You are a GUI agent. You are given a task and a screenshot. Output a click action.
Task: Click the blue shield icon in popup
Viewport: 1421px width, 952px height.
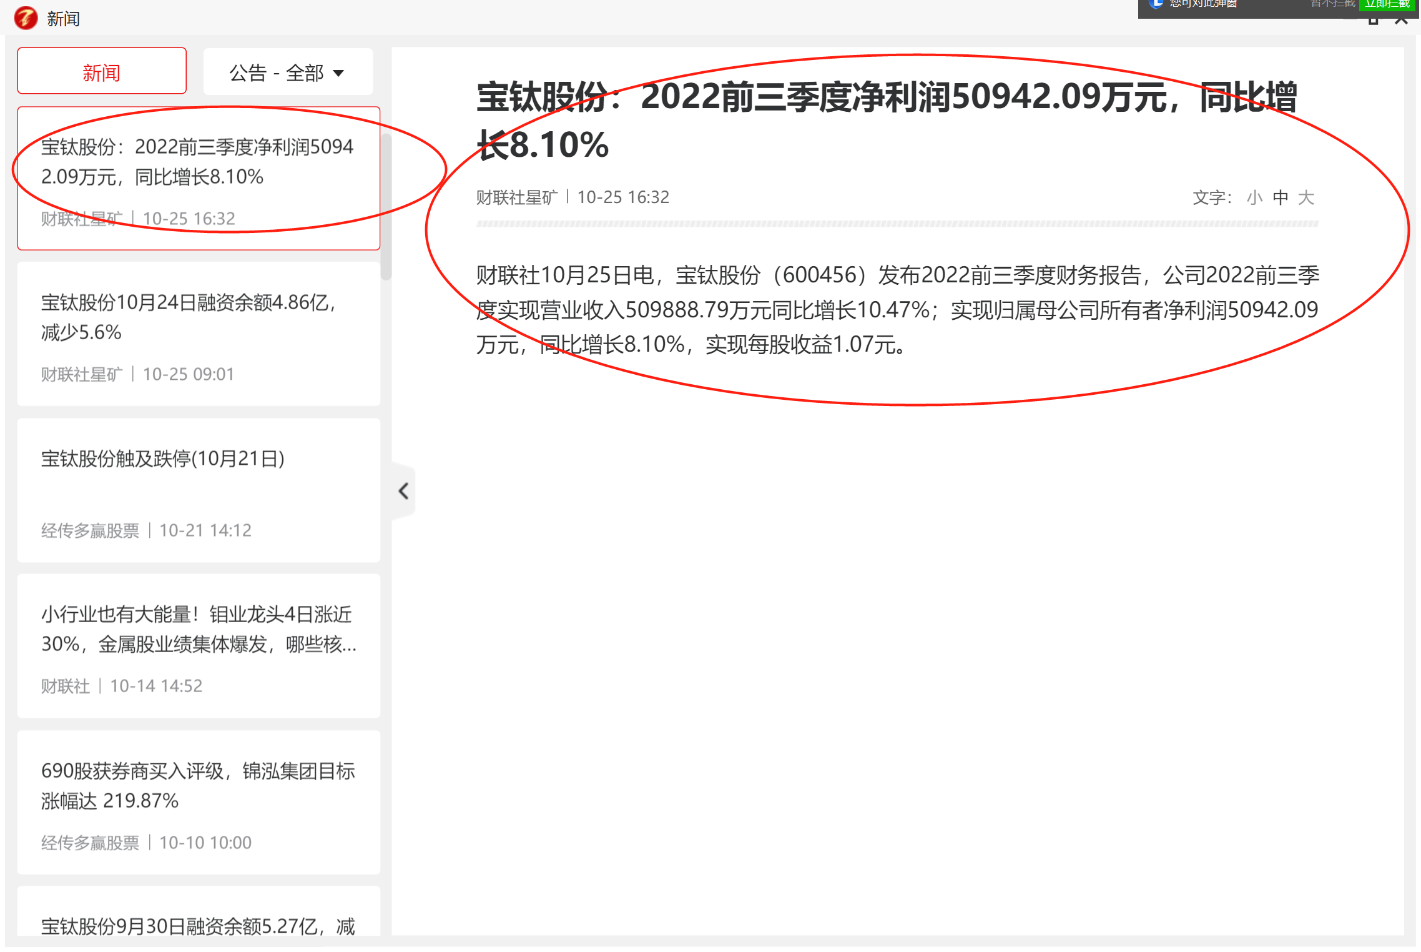tap(1155, 4)
